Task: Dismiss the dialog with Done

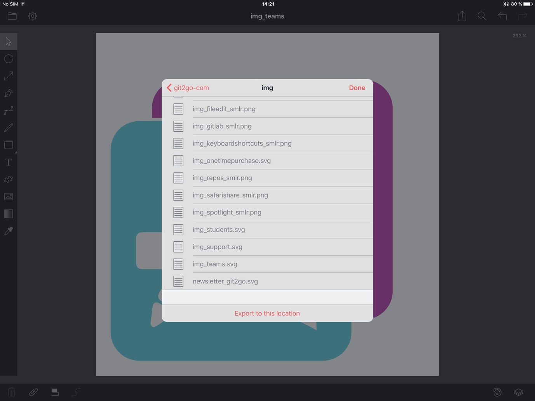Action: (357, 88)
